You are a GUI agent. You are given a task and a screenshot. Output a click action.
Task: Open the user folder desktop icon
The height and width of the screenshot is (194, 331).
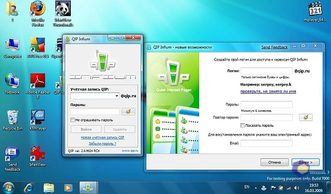[12, 11]
